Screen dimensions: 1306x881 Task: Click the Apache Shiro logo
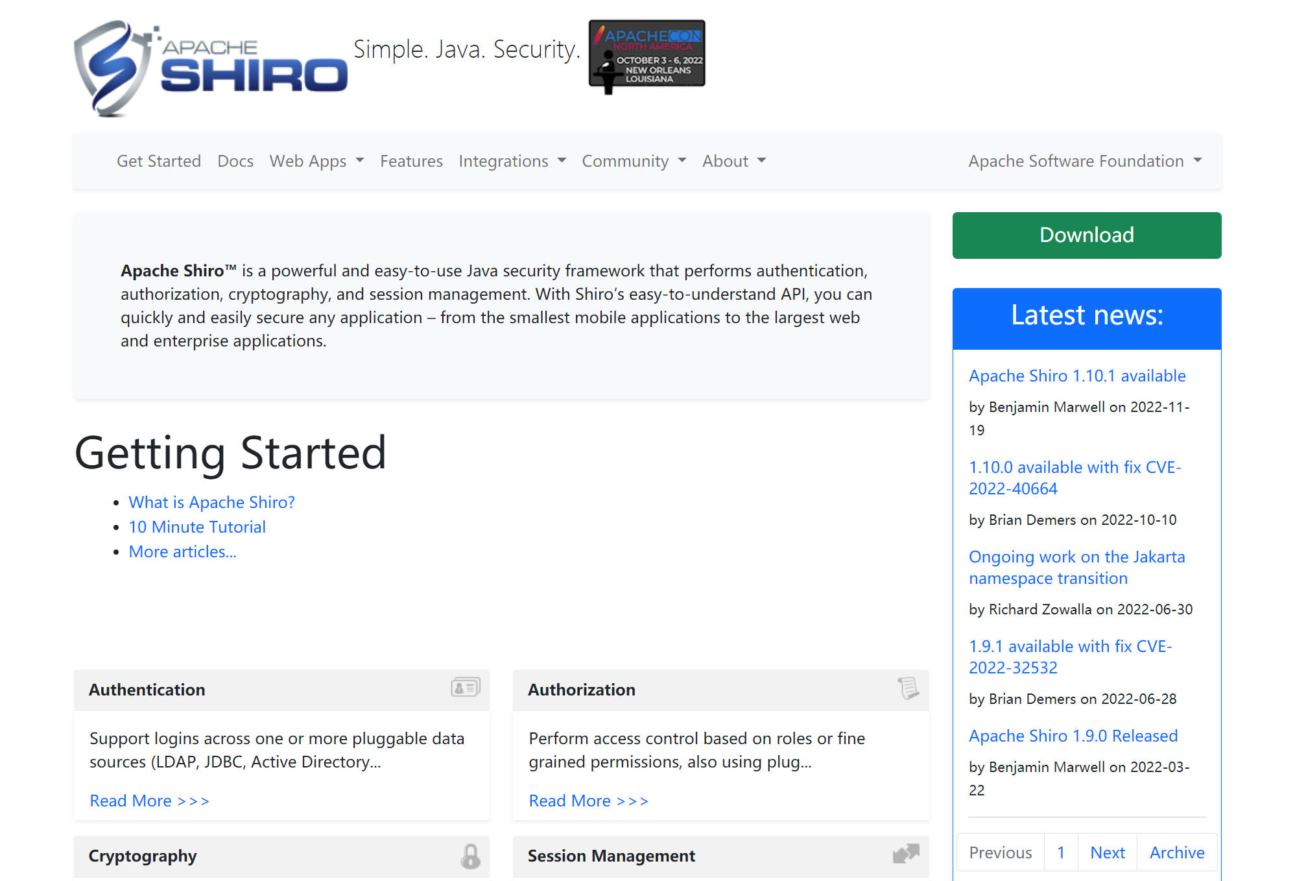coord(211,67)
